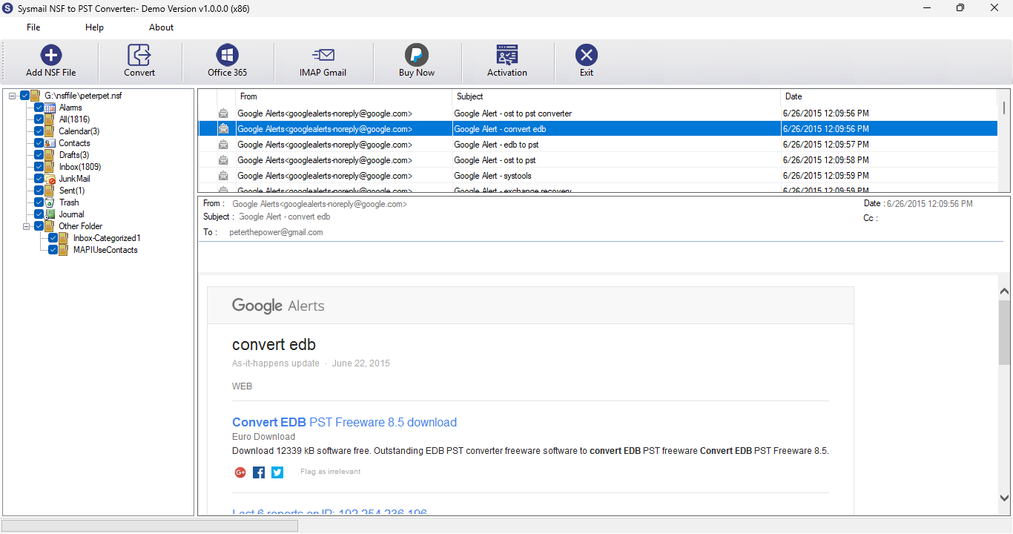Toggle the Other Folder checkbox

click(39, 226)
